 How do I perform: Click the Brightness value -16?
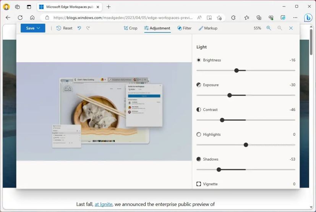coord(292,60)
